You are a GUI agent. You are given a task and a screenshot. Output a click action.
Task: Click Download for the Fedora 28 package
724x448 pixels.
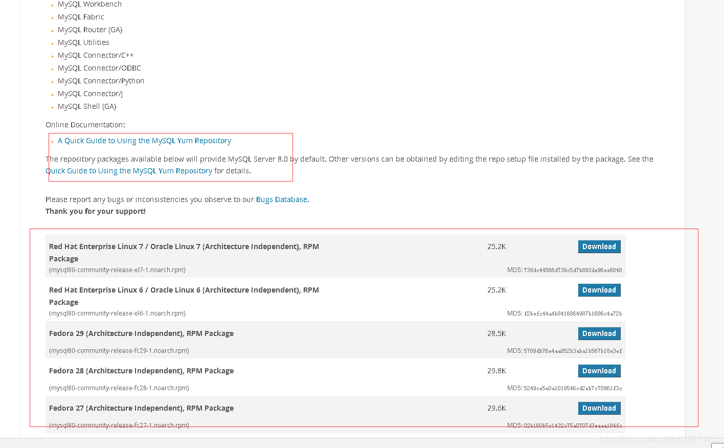tap(599, 371)
